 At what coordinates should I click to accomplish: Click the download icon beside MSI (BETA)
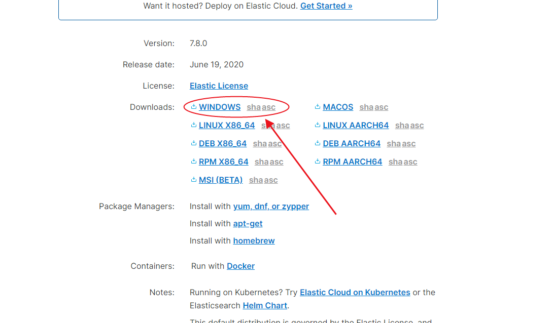tap(194, 180)
